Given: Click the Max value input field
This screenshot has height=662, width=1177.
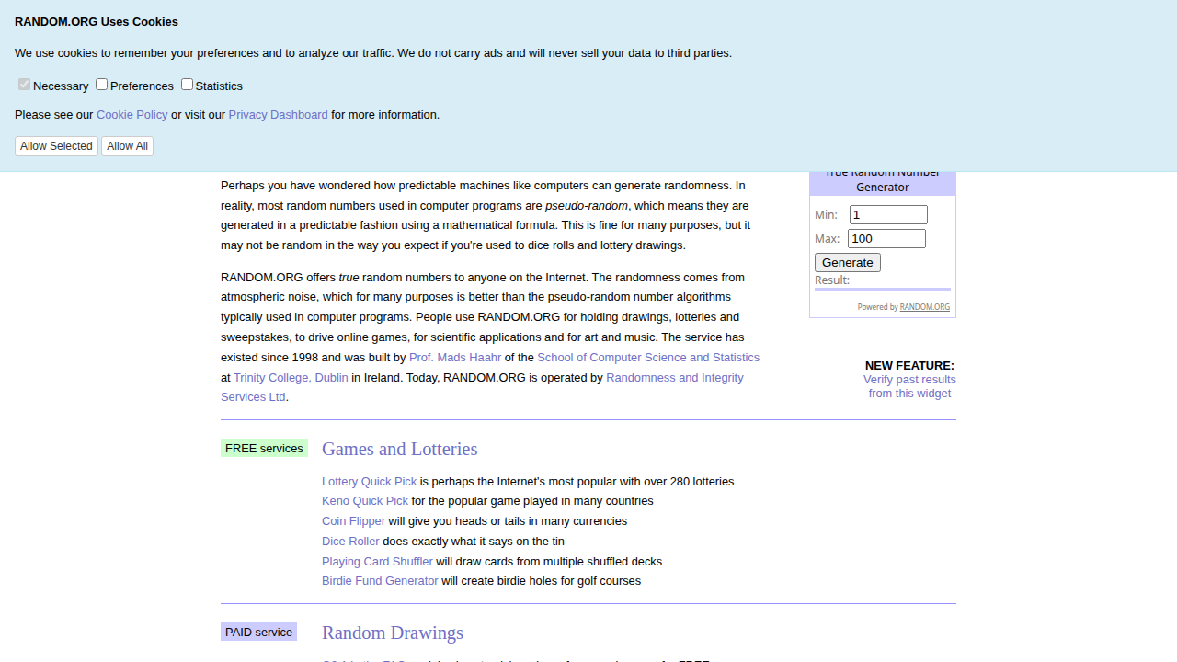Looking at the screenshot, I should point(886,239).
